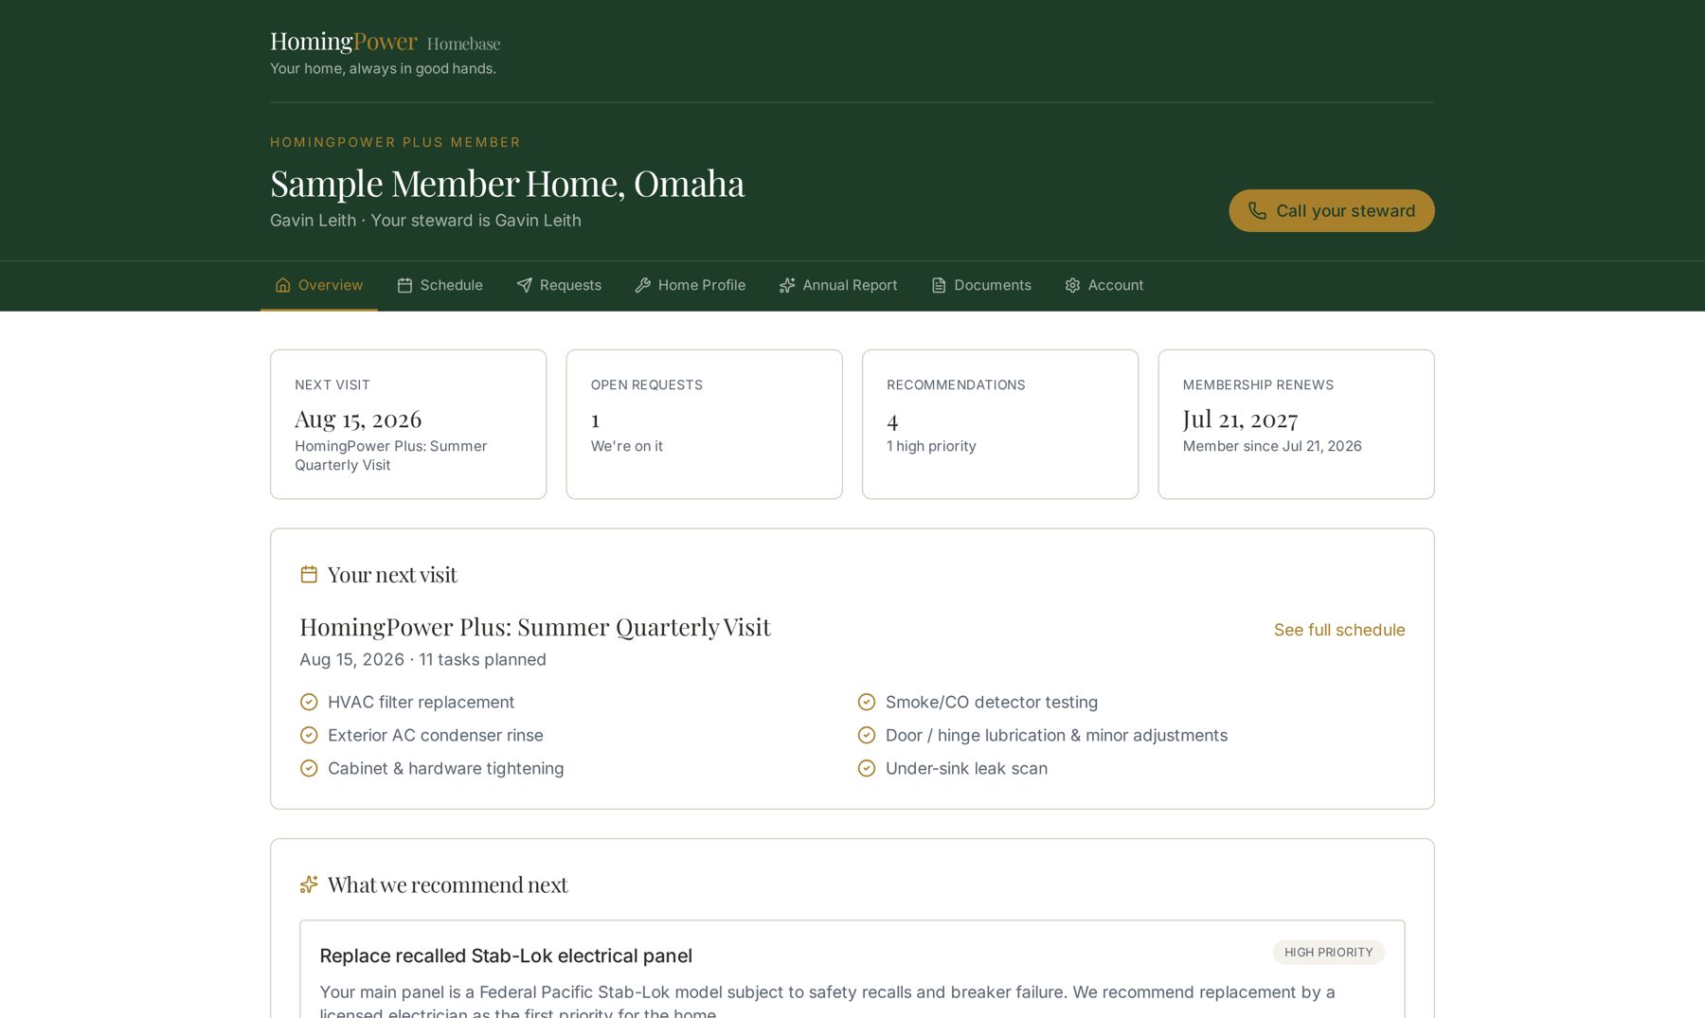Click check icon for Cabinet & hardware tightening
The height and width of the screenshot is (1018, 1705).
coord(309,768)
